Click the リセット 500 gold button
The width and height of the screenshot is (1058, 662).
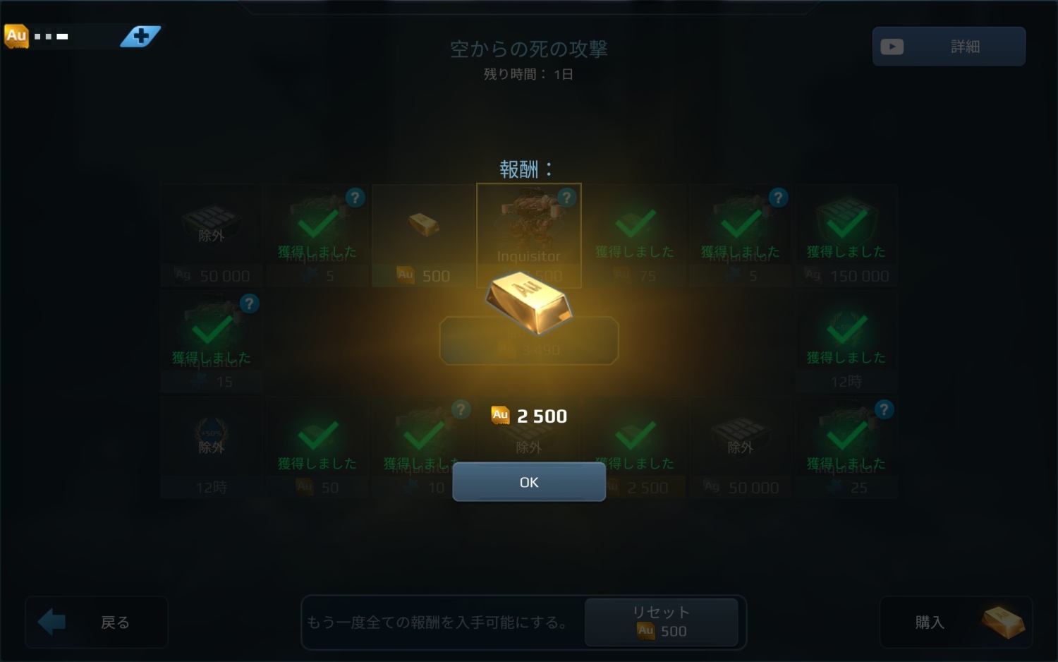click(x=661, y=622)
